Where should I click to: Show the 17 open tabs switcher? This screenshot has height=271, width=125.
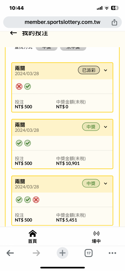pyautogui.click(x=88, y=253)
